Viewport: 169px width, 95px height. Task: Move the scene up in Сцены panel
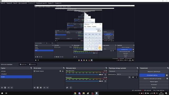[x=8, y=88]
